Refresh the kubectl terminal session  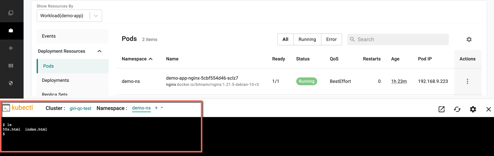click(457, 109)
